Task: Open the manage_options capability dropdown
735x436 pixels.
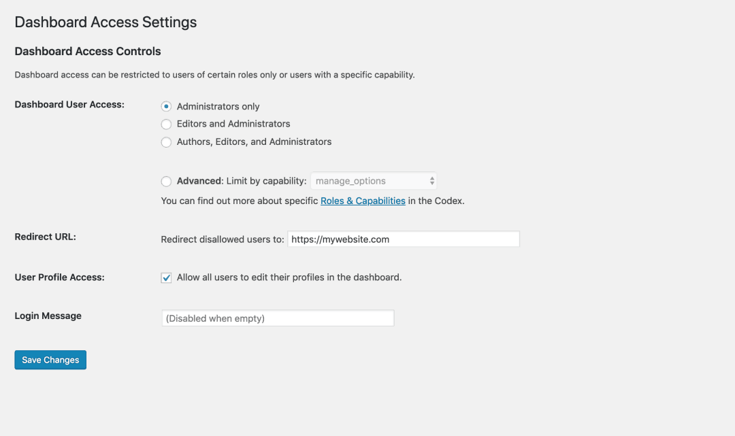Action: click(x=373, y=181)
